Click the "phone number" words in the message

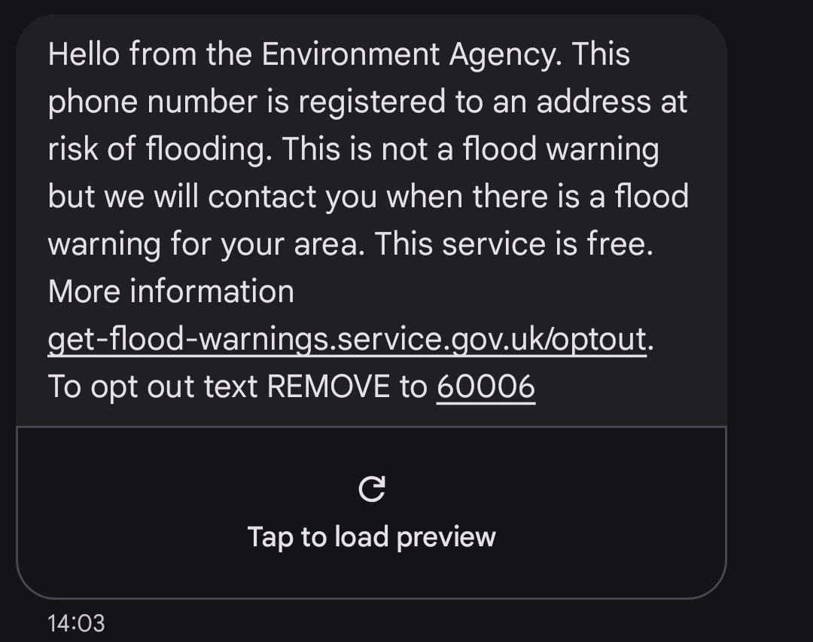click(x=153, y=102)
